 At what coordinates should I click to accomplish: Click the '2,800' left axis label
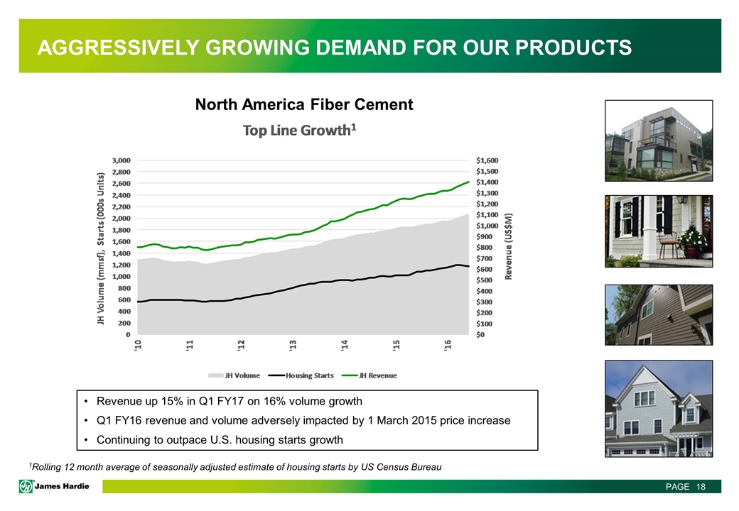pyautogui.click(x=121, y=172)
